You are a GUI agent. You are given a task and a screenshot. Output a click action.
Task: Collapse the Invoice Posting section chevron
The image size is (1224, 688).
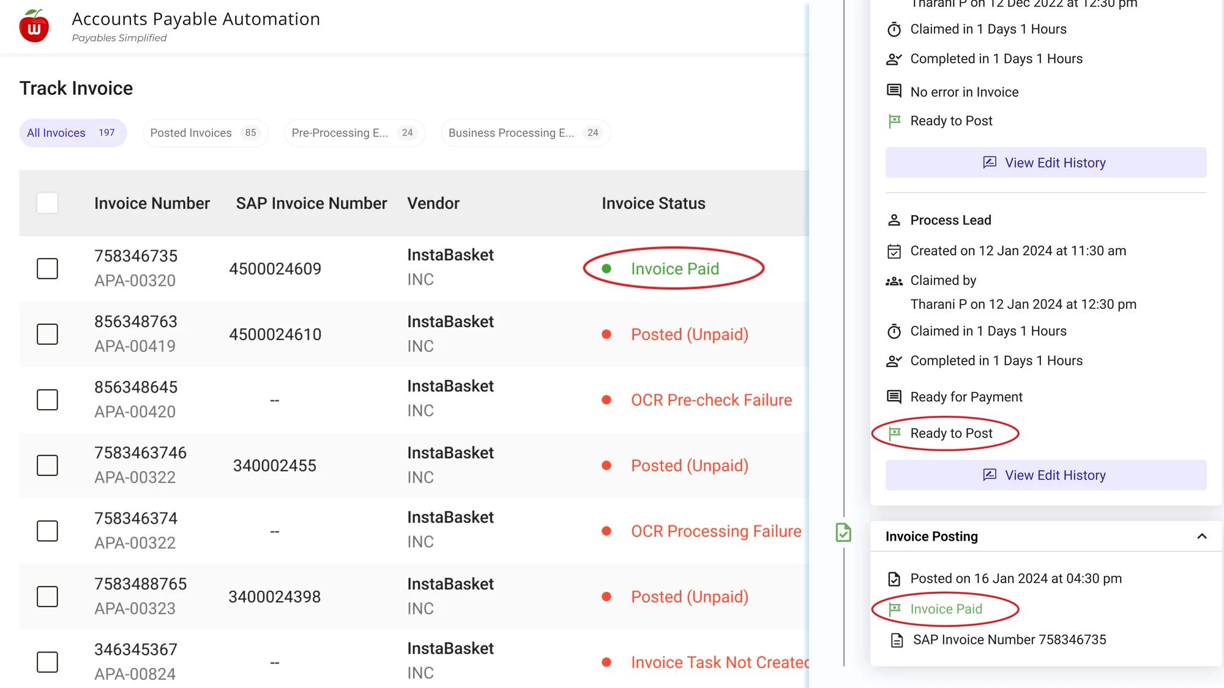point(1201,536)
